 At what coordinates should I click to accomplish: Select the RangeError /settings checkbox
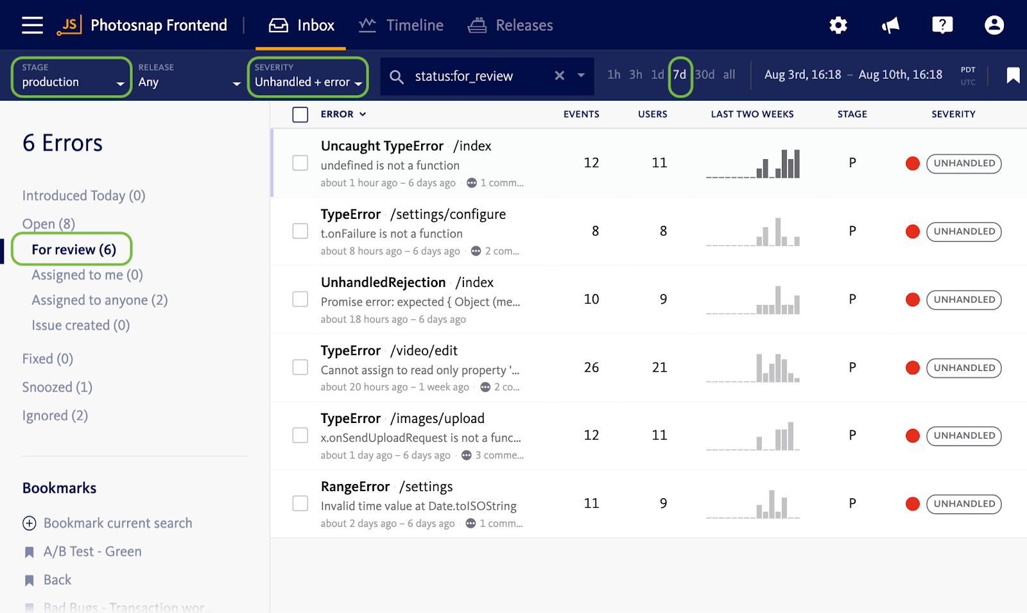point(300,503)
